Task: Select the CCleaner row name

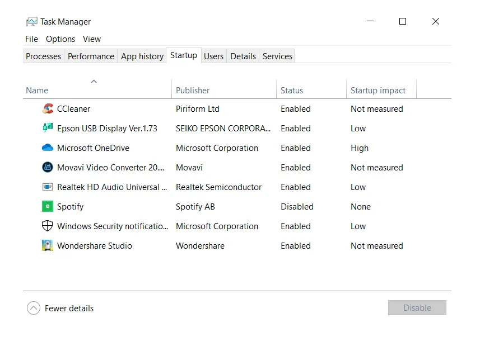Action: (x=73, y=109)
